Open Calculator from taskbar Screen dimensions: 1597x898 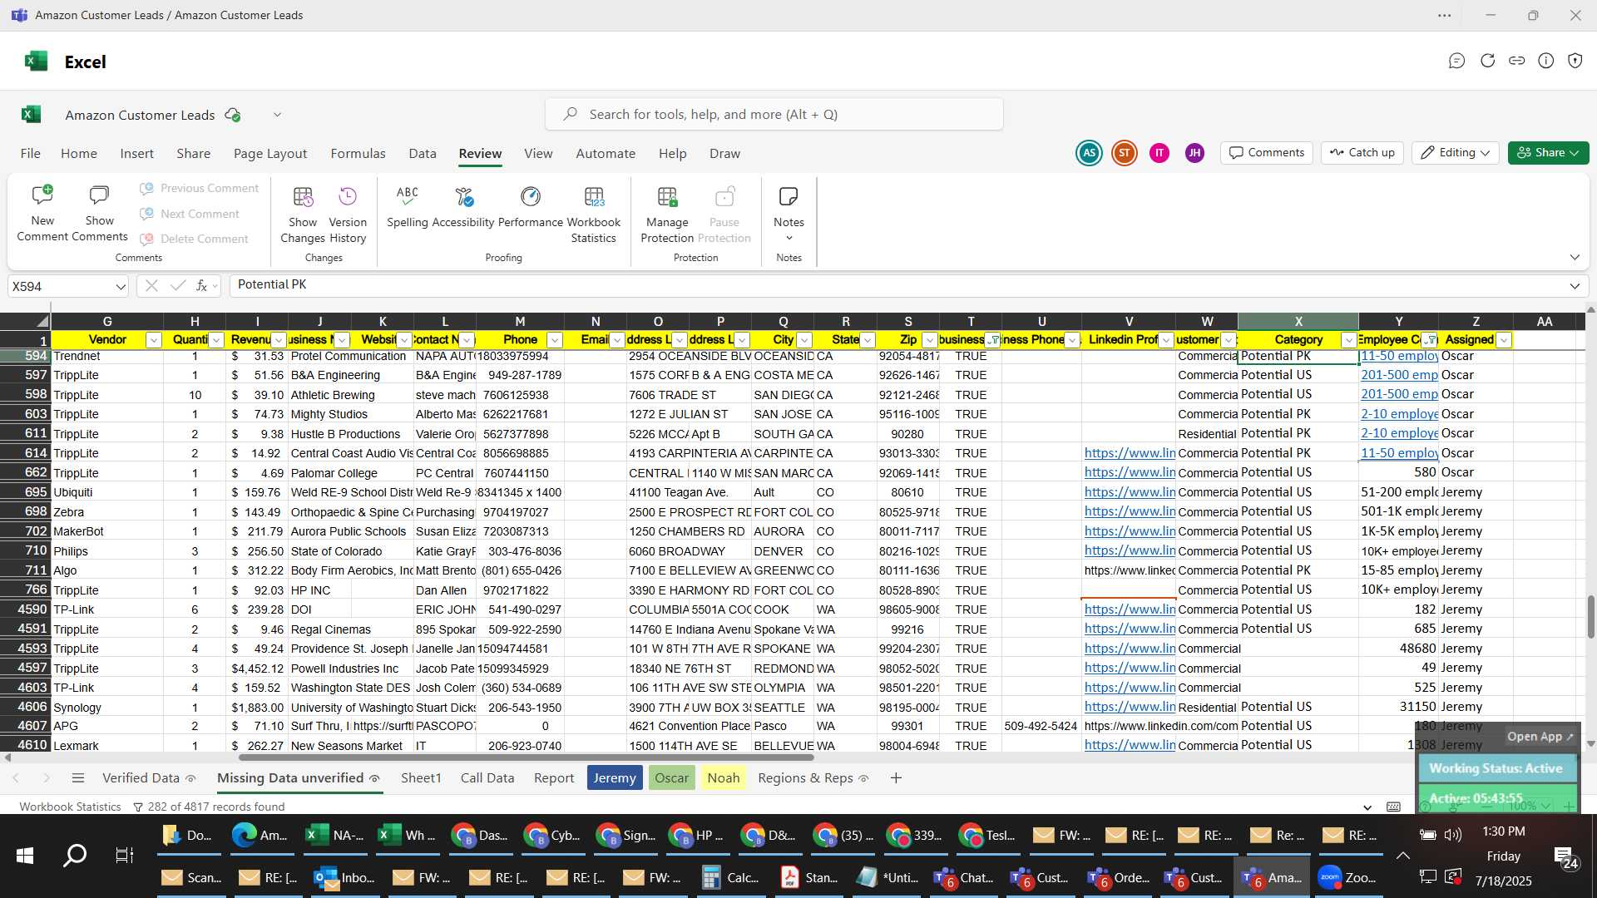731,877
